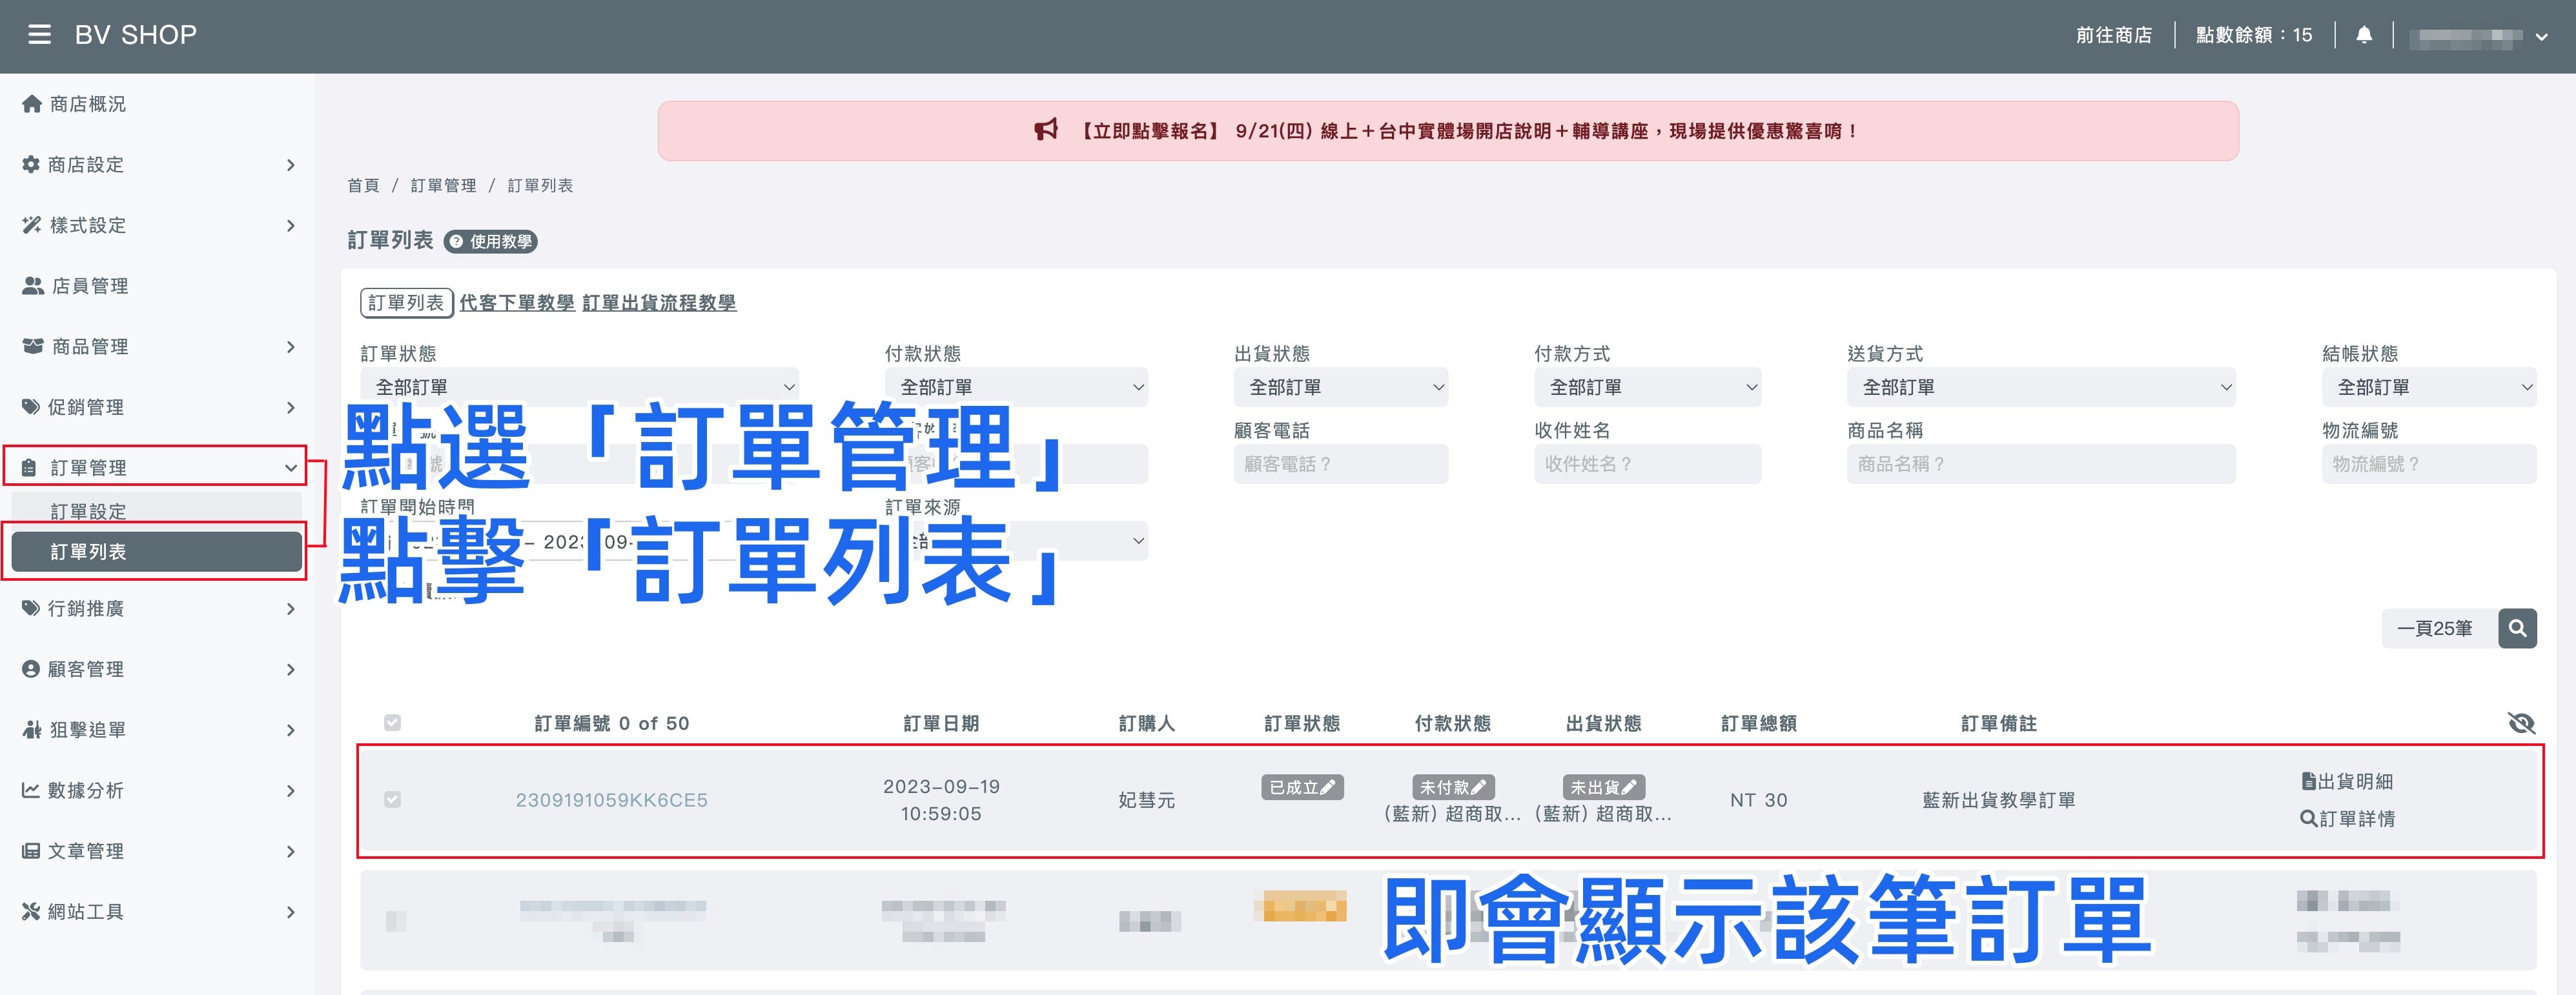Open 付款方式 filter dropdown
This screenshot has height=995, width=2576.
[x=1647, y=387]
